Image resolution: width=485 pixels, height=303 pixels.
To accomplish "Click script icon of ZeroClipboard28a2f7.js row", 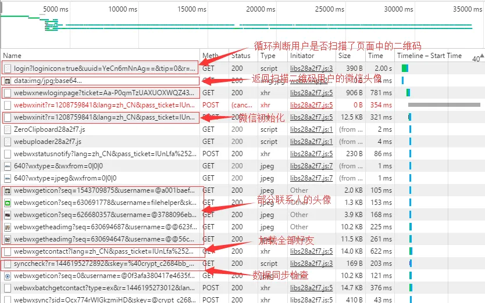I will tap(8, 129).
